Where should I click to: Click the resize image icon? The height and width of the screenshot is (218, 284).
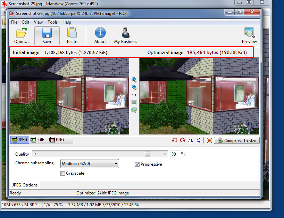(x=209, y=140)
